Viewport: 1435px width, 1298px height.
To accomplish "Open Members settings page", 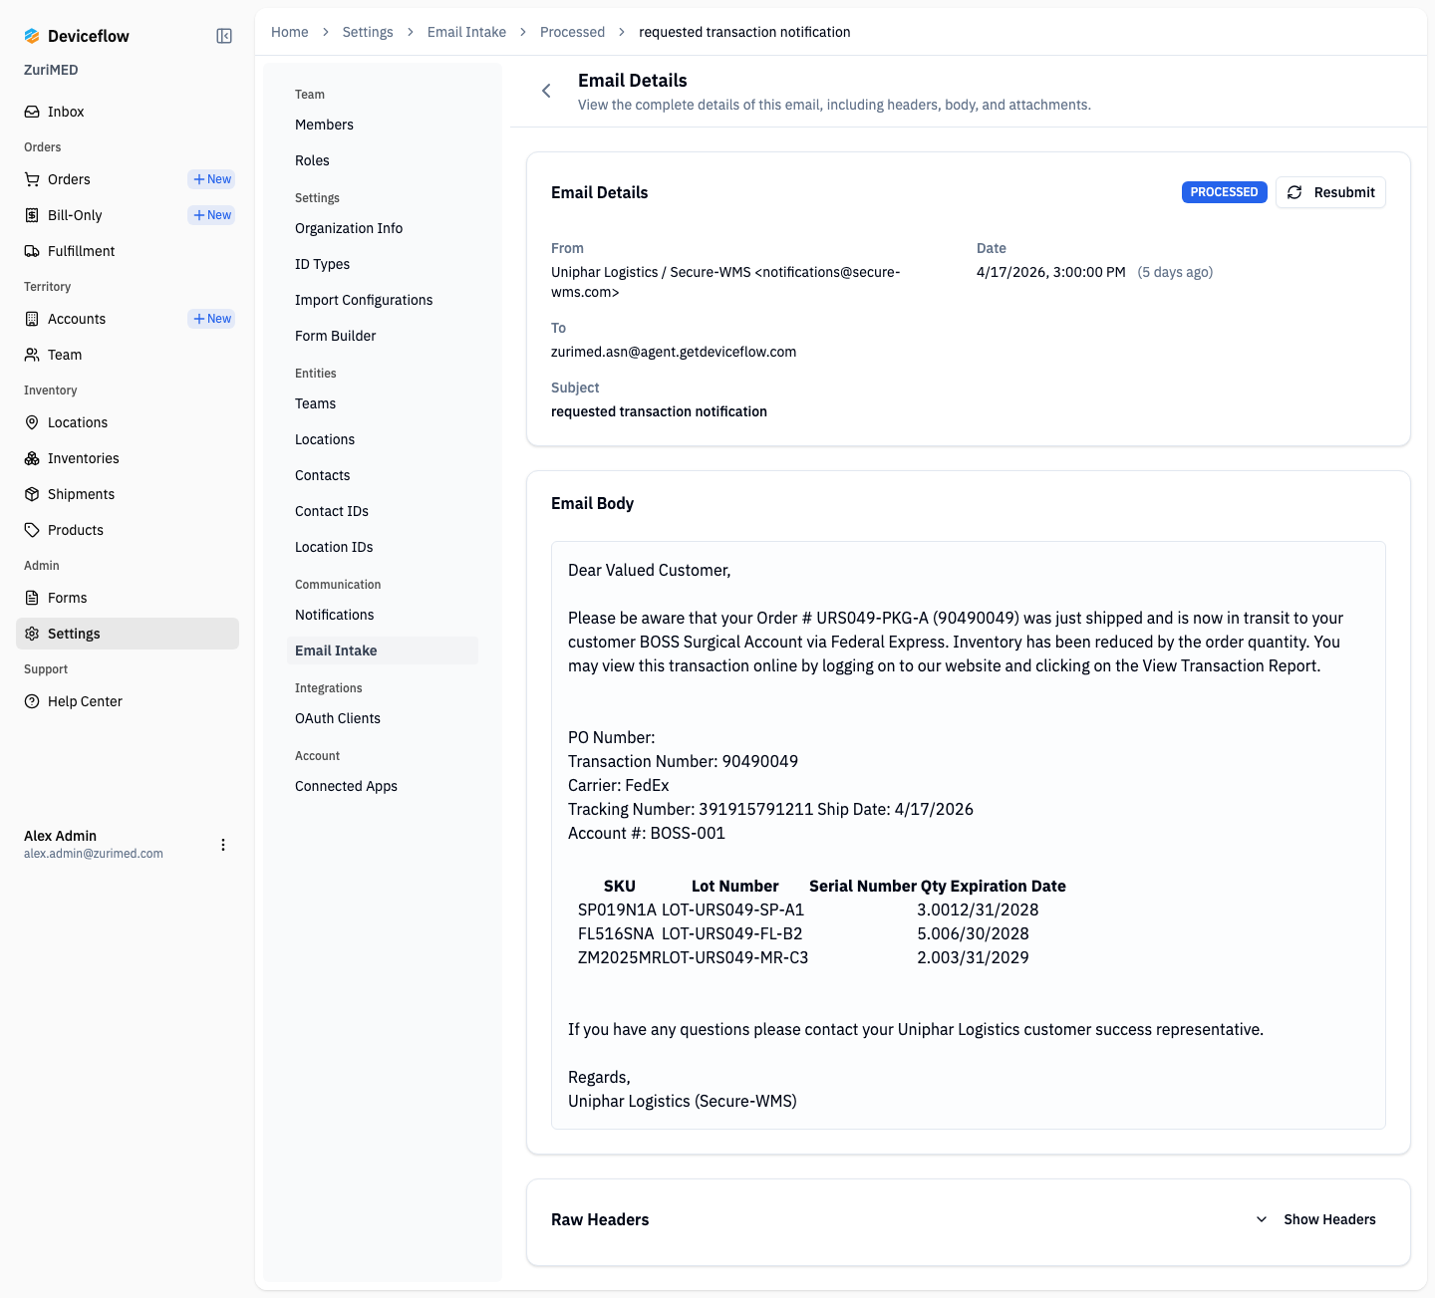I will (x=383, y=125).
